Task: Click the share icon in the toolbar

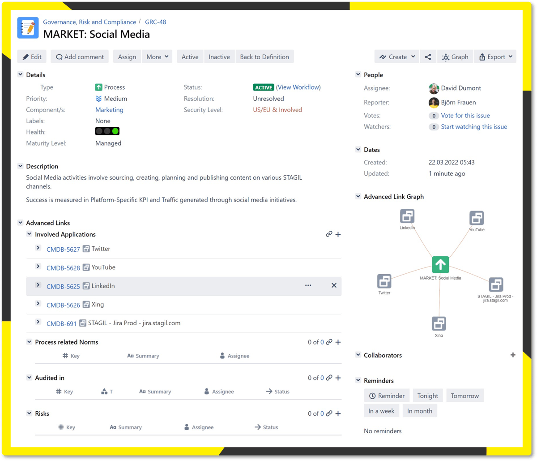Action: point(428,57)
